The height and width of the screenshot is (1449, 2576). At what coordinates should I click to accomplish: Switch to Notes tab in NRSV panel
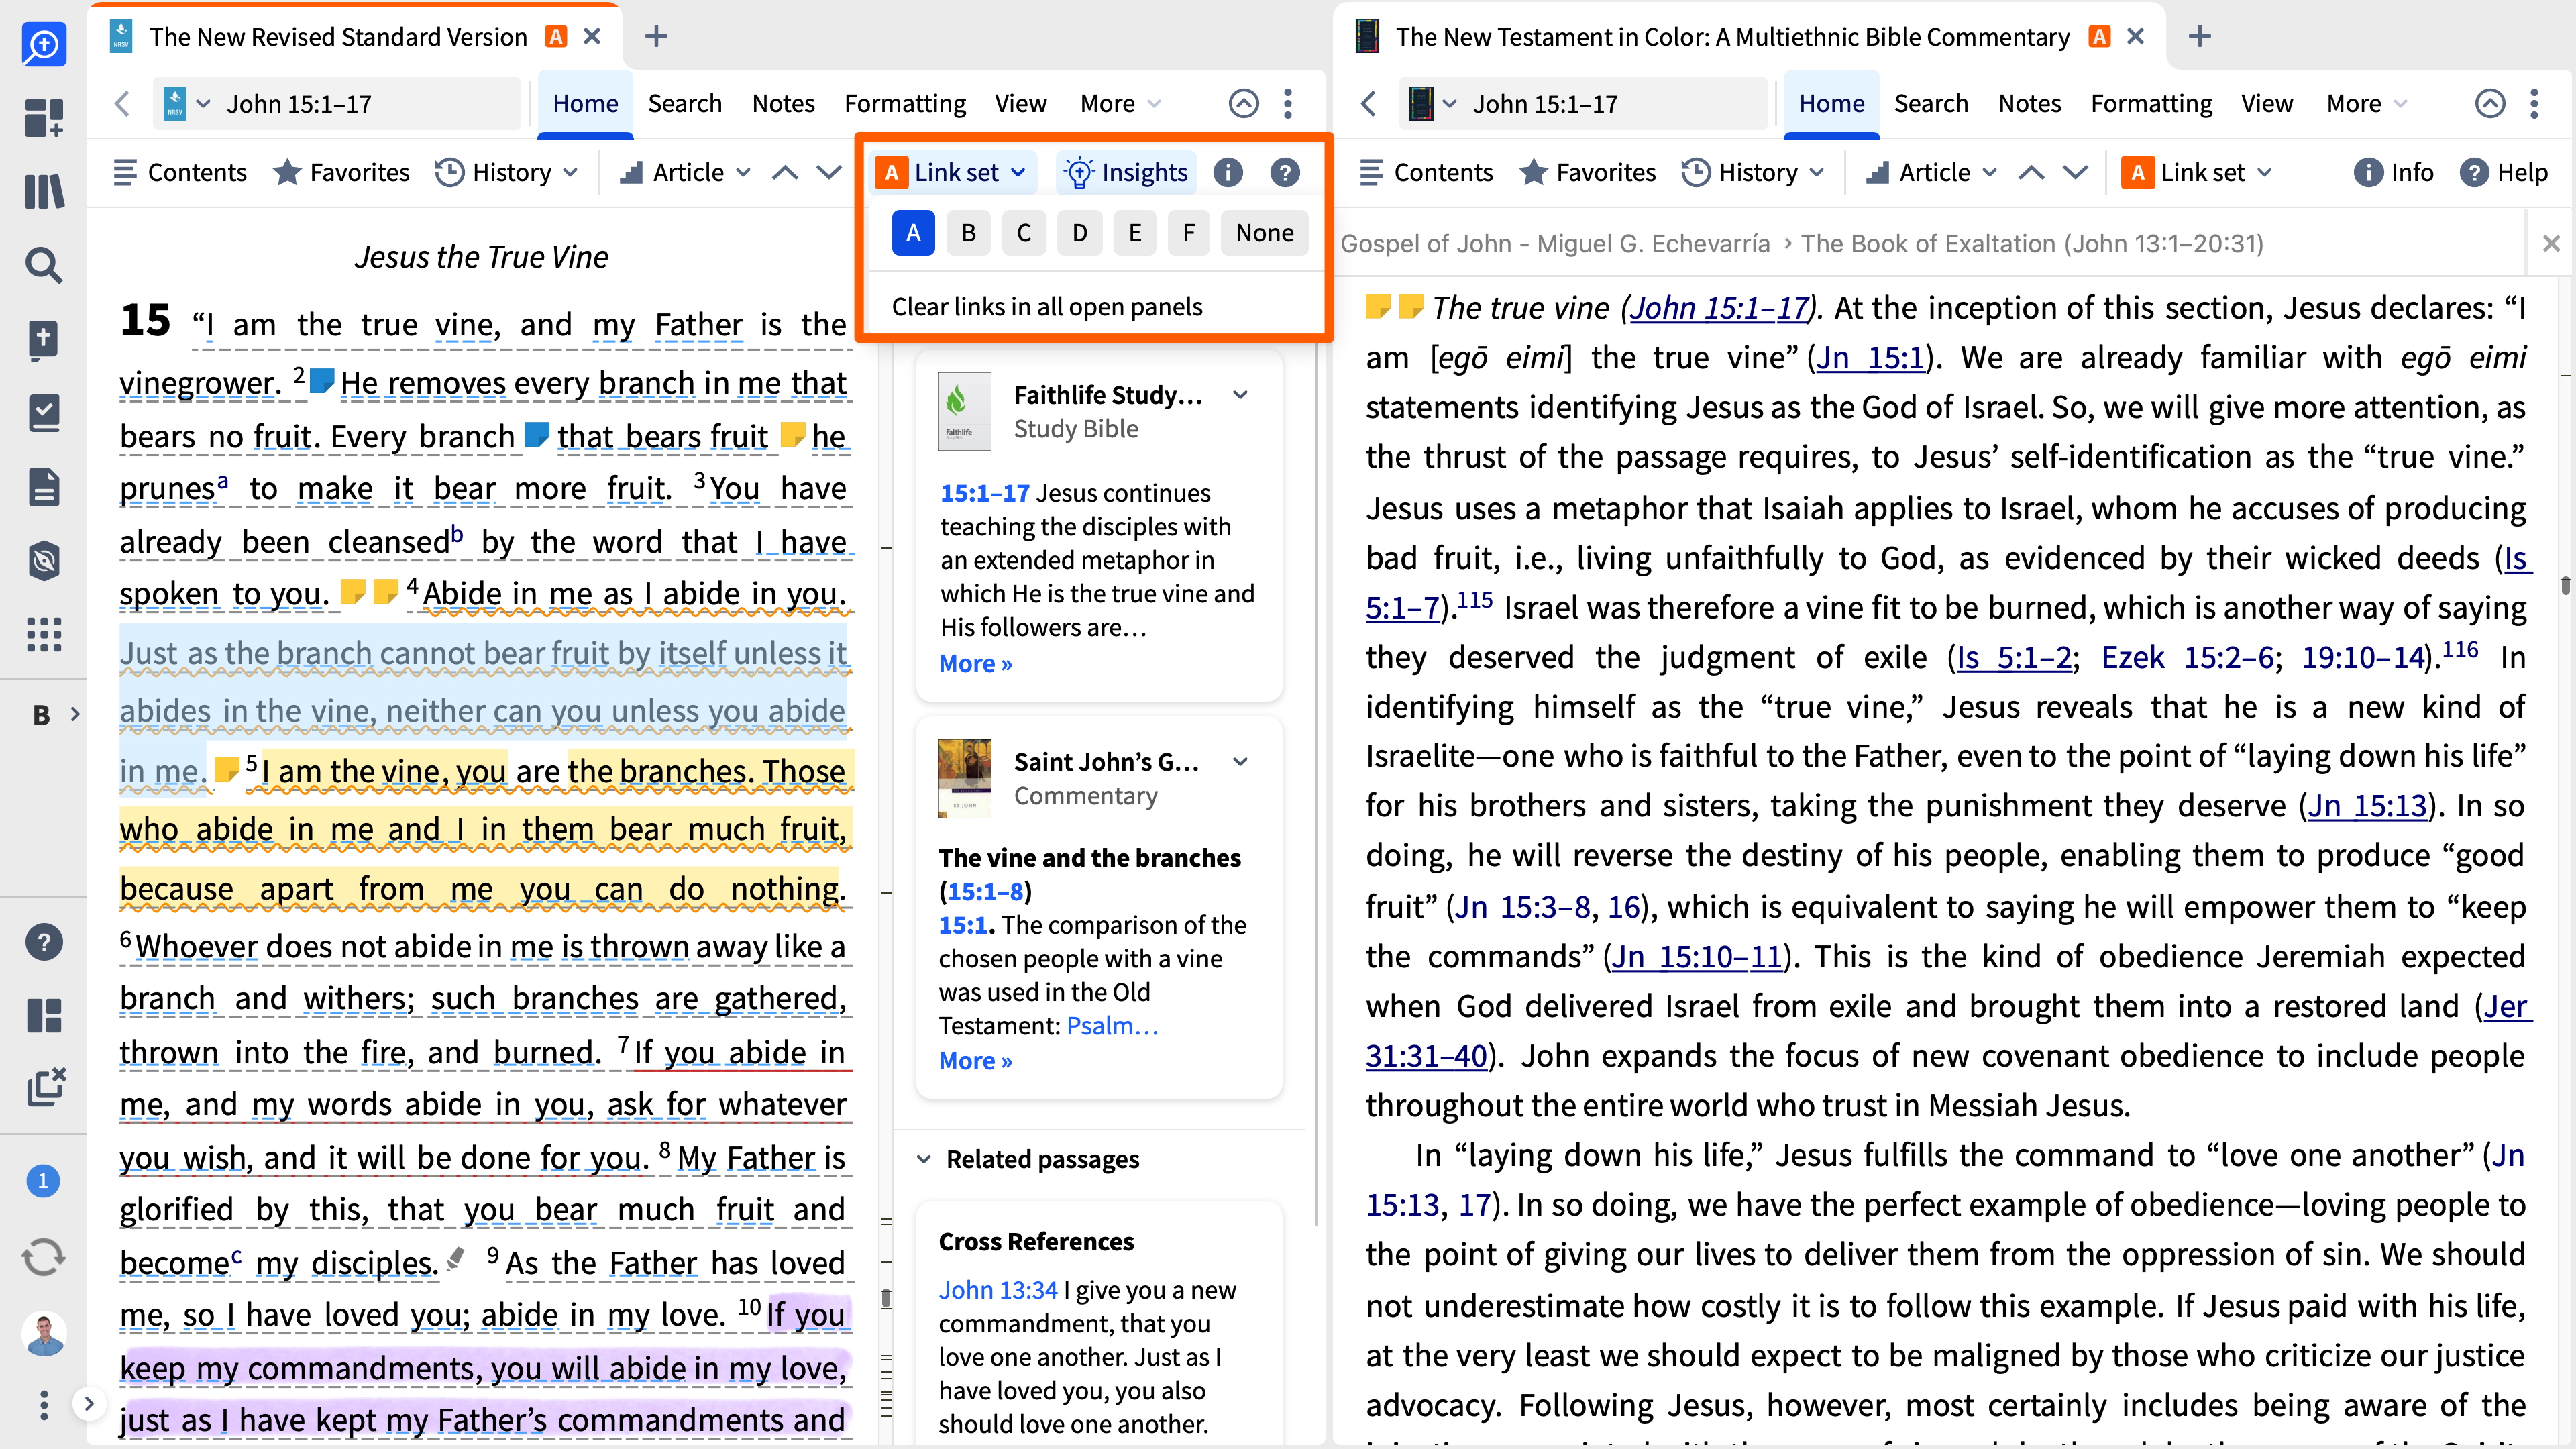point(784,104)
